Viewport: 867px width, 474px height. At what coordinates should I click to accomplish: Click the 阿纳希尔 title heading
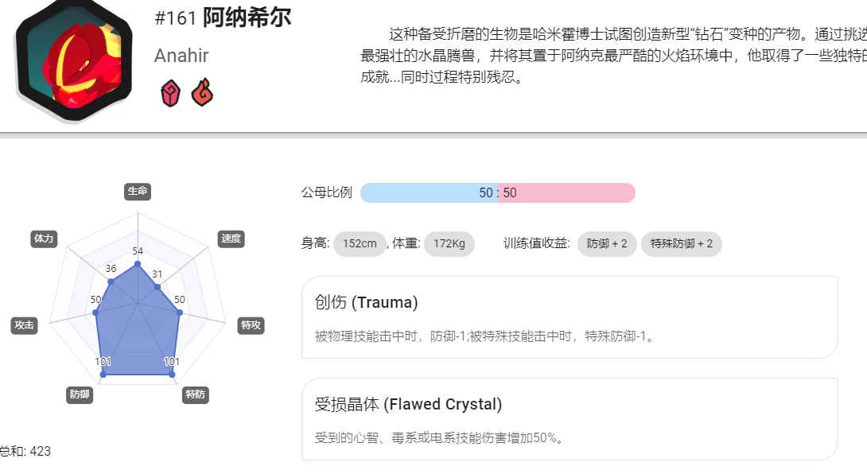(x=247, y=17)
